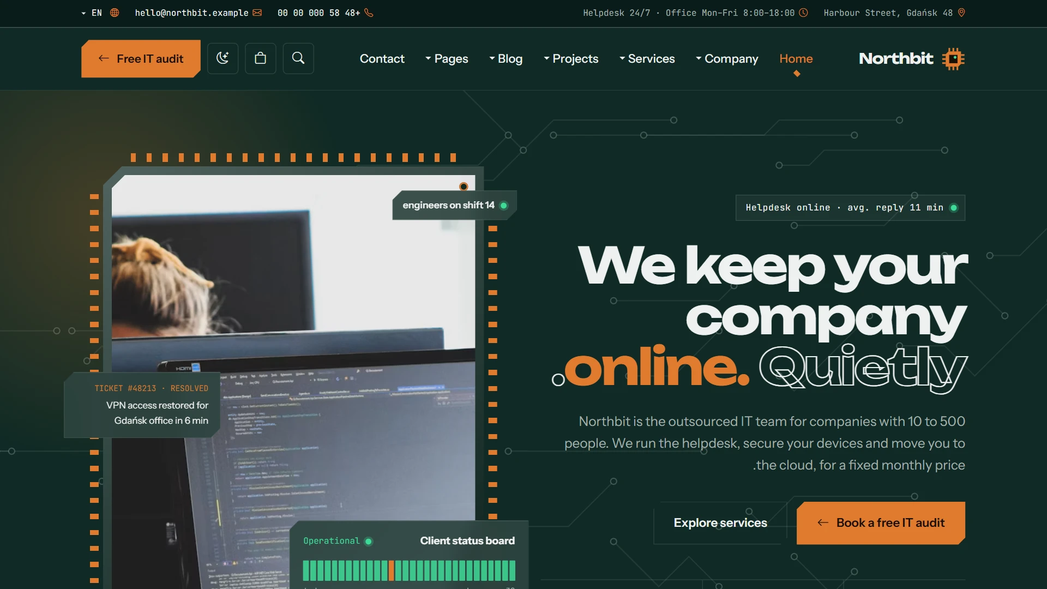The width and height of the screenshot is (1047, 589).
Task: Click the orange online. heading word
Action: (x=657, y=367)
